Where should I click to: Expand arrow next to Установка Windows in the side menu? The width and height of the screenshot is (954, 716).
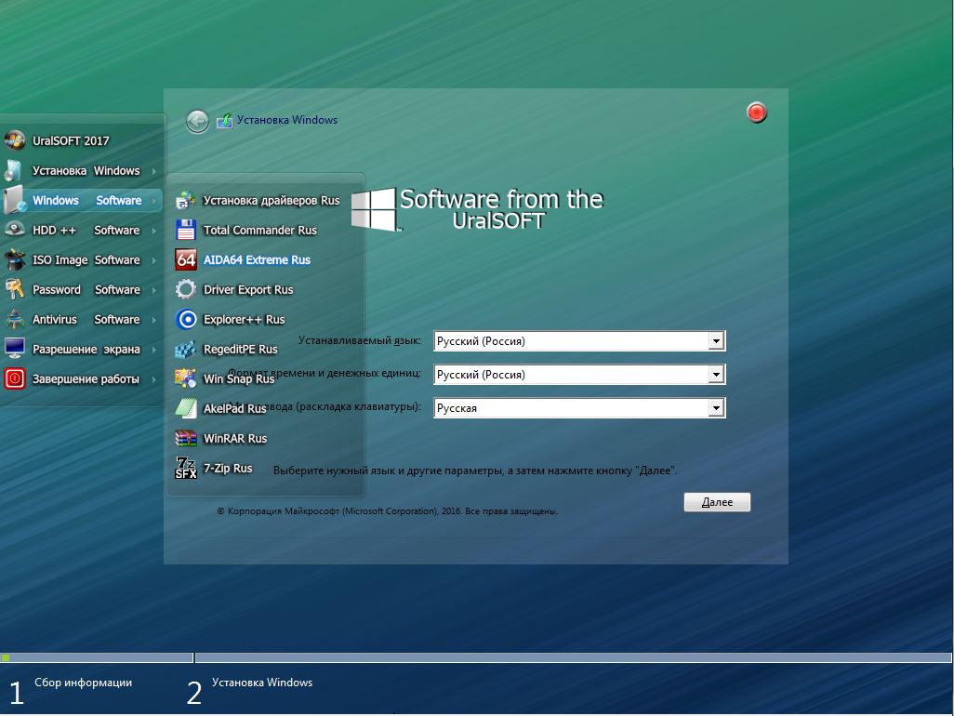tap(154, 171)
